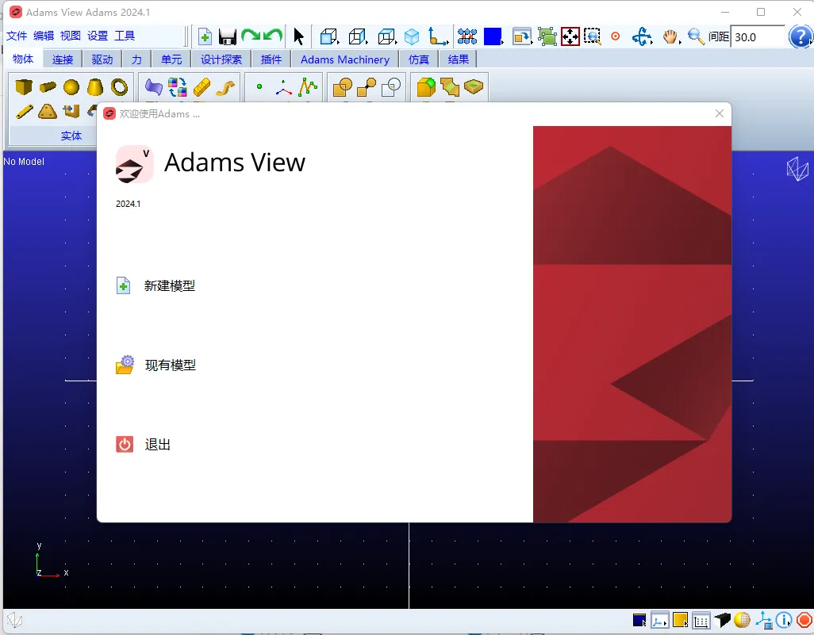Click the red Stop octagon in status bar
The width and height of the screenshot is (814, 635).
tap(804, 620)
